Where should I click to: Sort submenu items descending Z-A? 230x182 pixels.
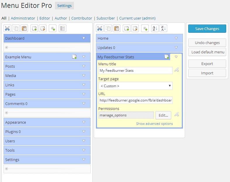tap(163, 28)
